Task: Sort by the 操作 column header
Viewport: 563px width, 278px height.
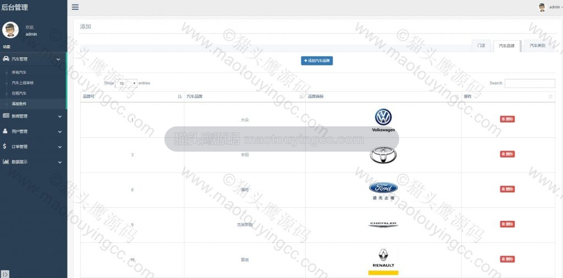Action: (x=508, y=97)
